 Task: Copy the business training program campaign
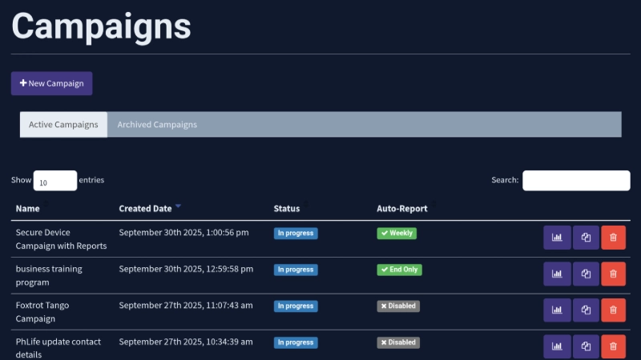coord(586,274)
